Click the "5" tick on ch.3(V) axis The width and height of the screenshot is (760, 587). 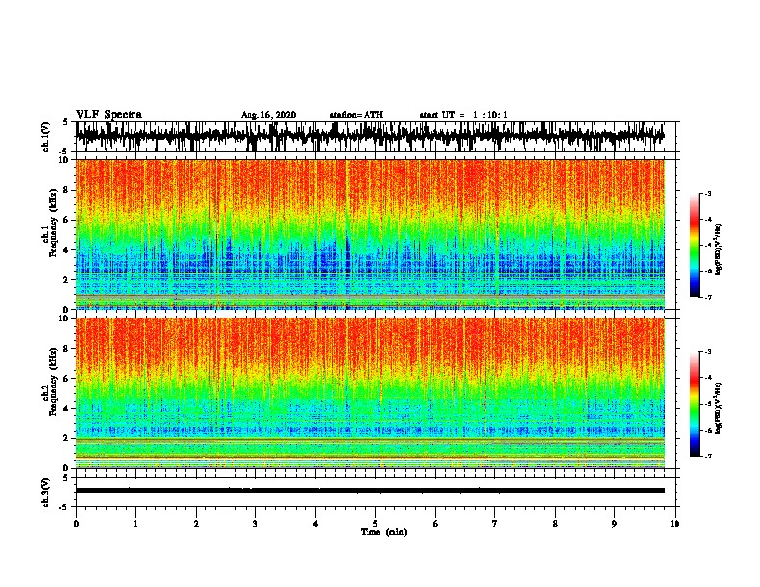(x=67, y=478)
